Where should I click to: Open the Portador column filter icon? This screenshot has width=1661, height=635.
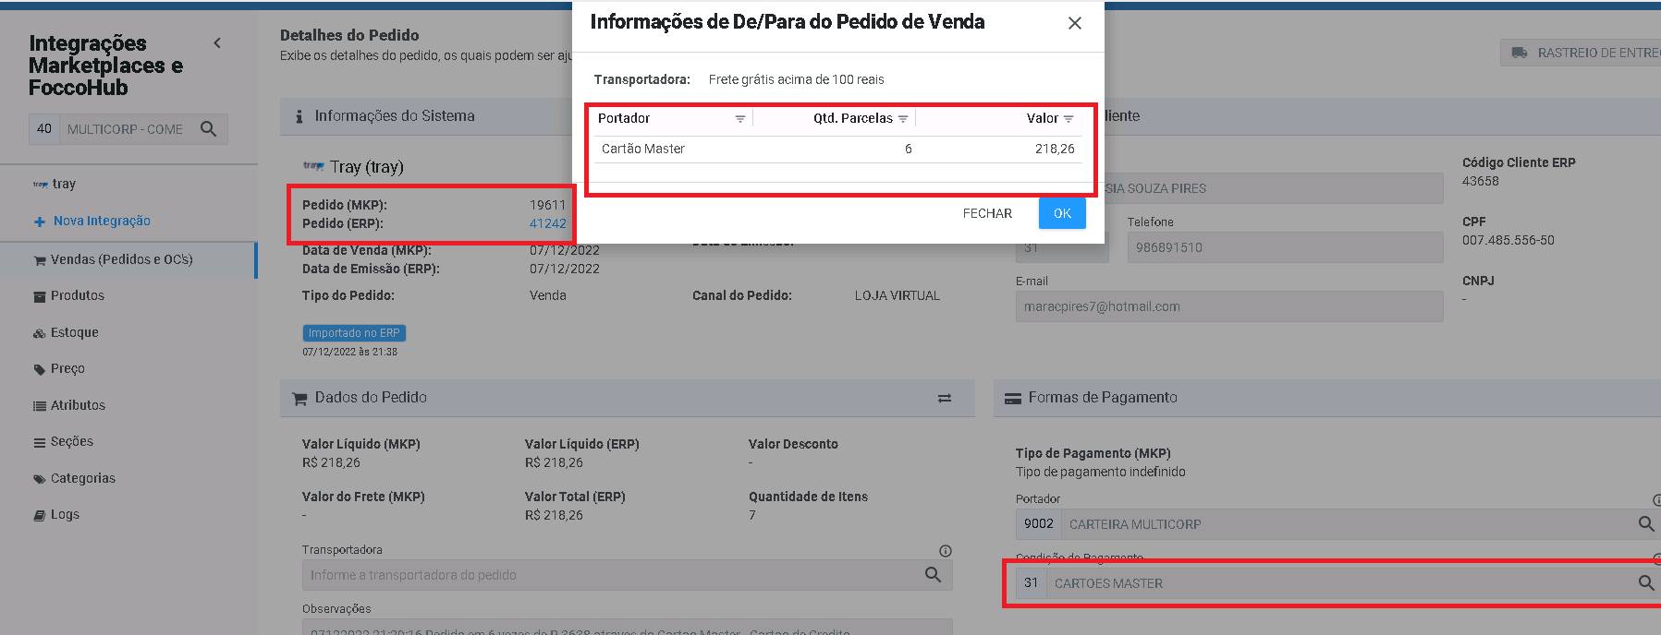(739, 119)
